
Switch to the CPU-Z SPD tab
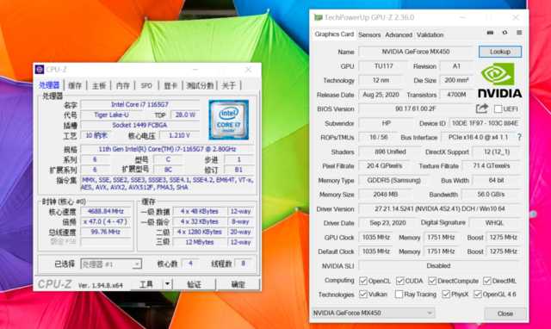click(x=146, y=85)
